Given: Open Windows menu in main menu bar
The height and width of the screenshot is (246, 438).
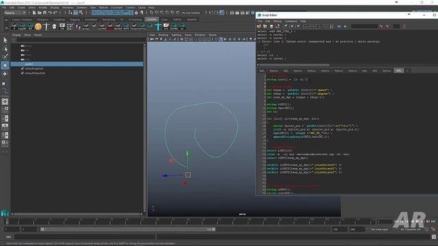Looking at the screenshot, I should click(68, 8).
